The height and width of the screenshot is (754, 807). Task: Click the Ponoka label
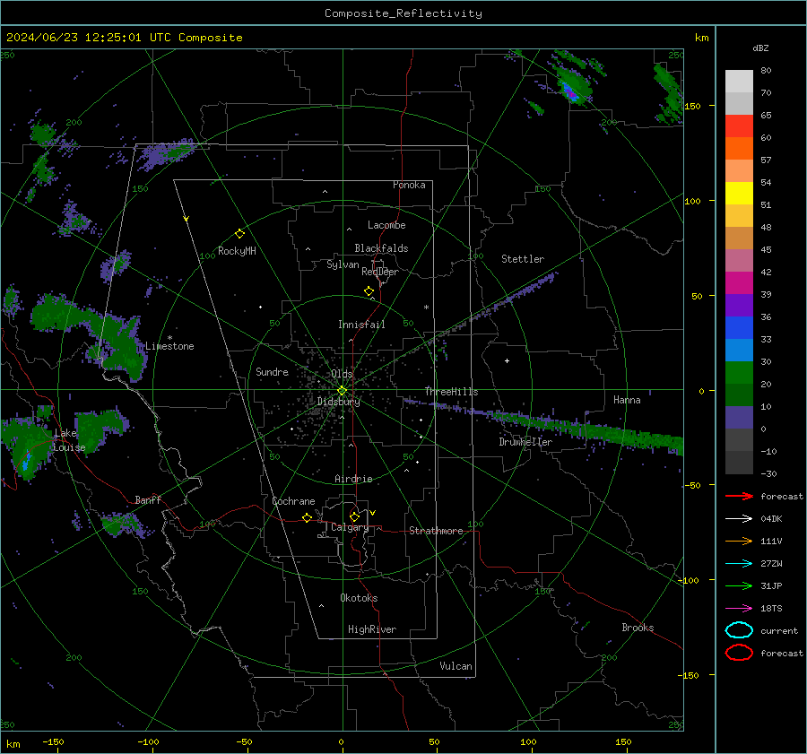point(409,185)
